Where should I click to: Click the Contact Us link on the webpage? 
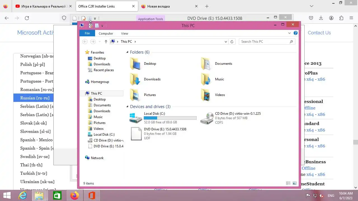(319, 33)
